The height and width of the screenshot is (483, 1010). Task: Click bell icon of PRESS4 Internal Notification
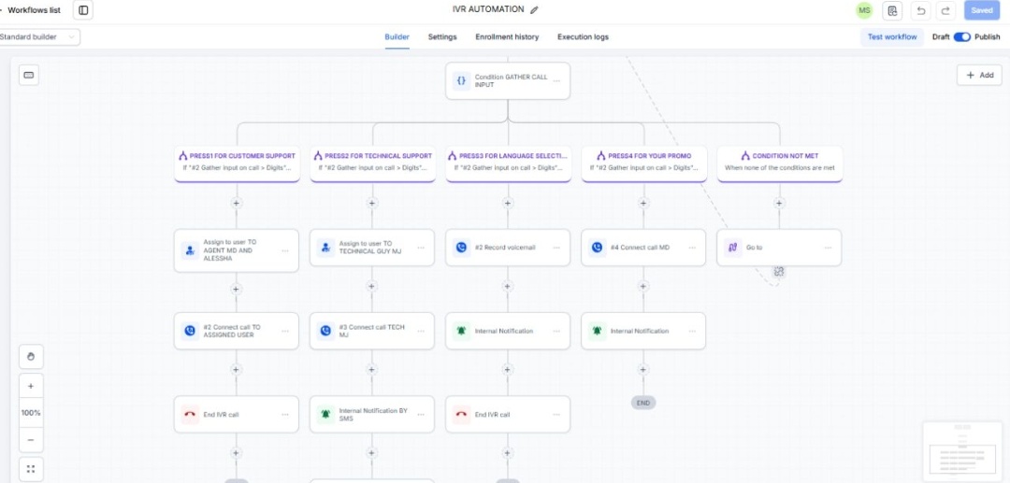click(597, 331)
